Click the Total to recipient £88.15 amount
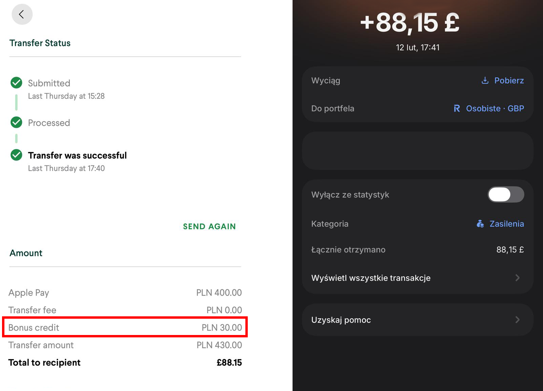Screen dimensions: 543x391 (x=229, y=362)
